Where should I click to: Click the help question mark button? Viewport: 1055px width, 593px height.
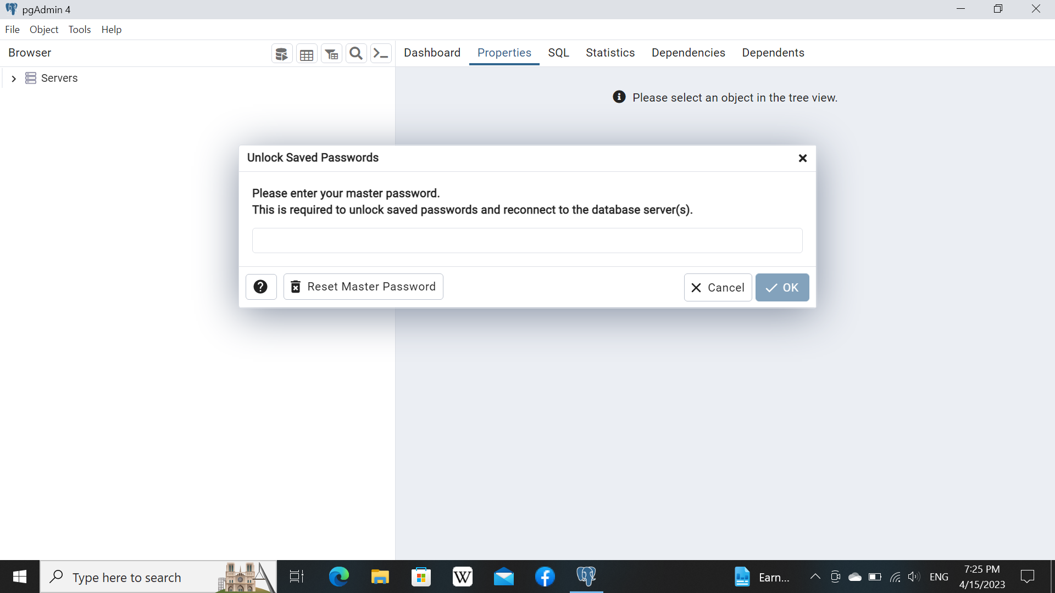(260, 287)
